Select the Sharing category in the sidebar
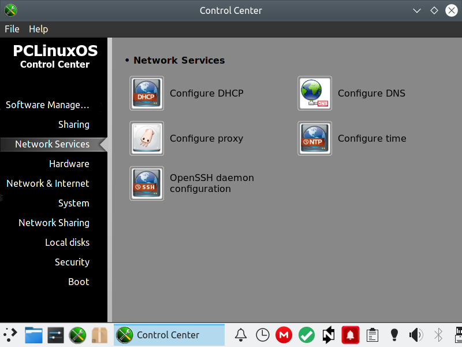 (x=74, y=124)
